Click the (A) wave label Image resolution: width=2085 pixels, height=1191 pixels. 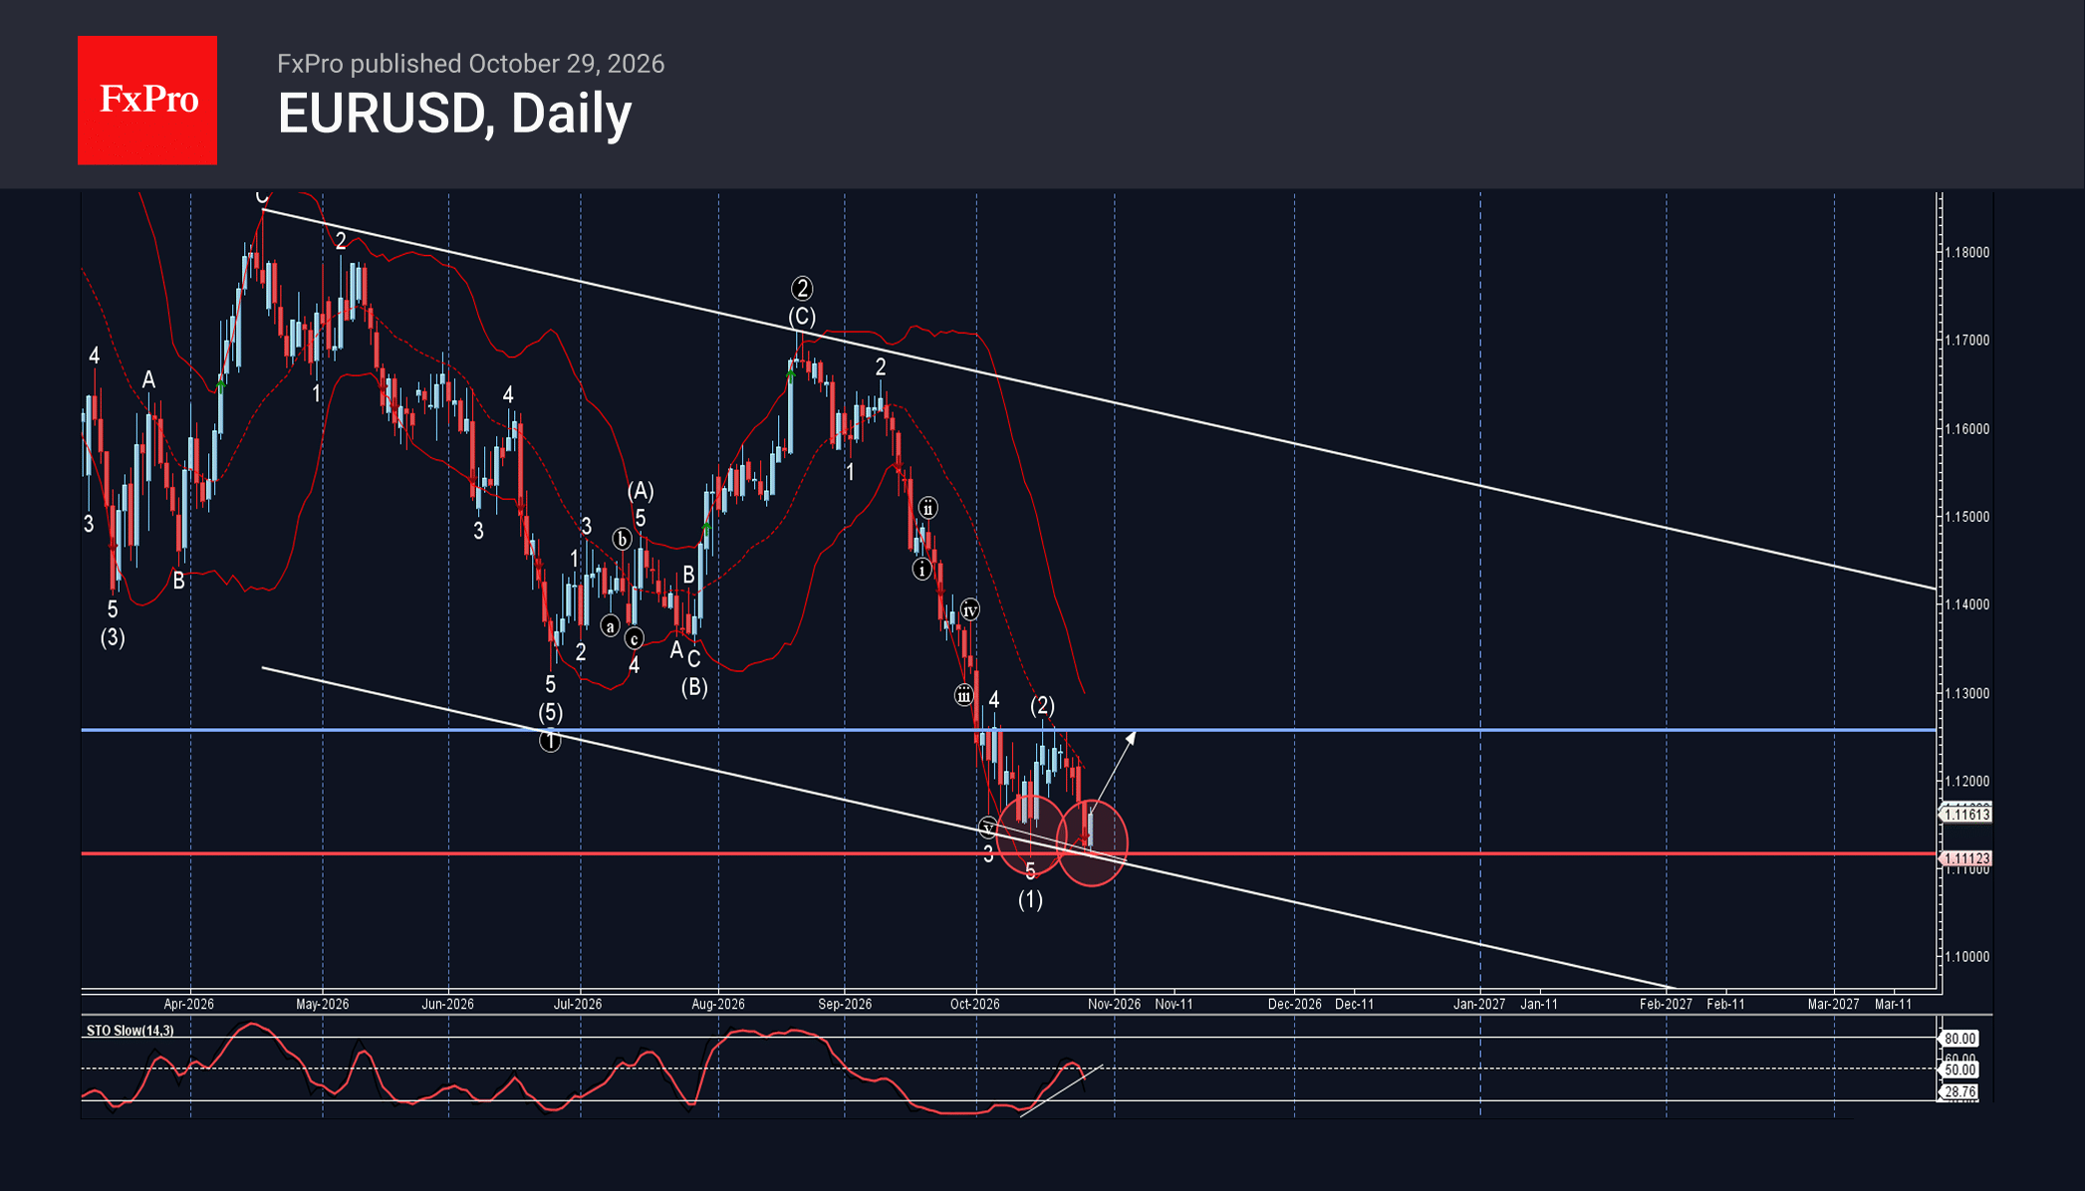(641, 491)
